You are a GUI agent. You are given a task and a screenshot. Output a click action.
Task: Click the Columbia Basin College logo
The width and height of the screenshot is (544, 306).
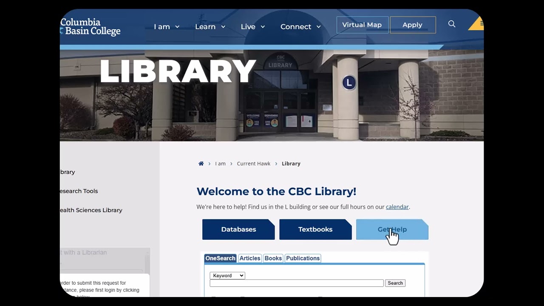pos(90,27)
